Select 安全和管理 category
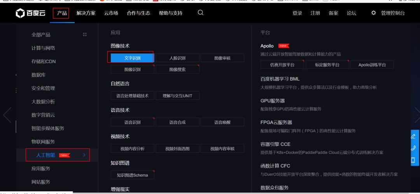 [43, 88]
